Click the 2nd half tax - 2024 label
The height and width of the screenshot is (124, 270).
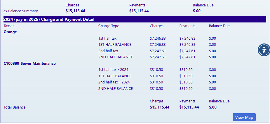tap(114, 82)
